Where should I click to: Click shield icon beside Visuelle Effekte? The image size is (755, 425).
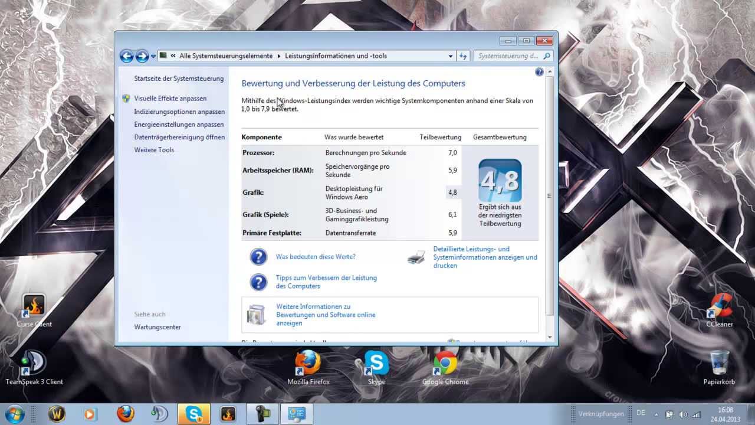[126, 99]
